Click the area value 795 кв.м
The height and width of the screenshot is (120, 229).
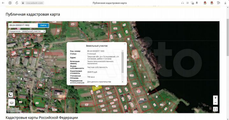(91, 77)
